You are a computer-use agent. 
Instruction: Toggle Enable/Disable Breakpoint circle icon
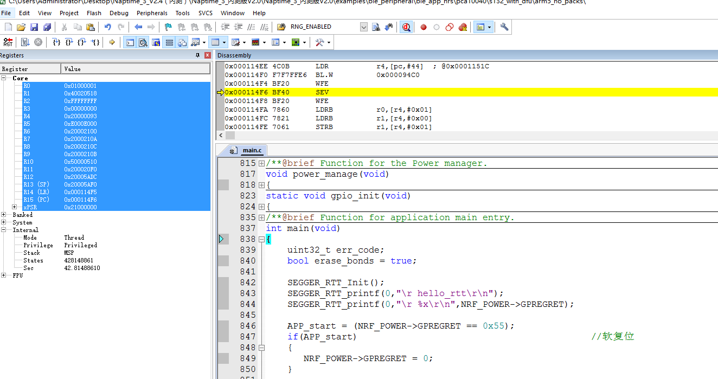coord(437,27)
